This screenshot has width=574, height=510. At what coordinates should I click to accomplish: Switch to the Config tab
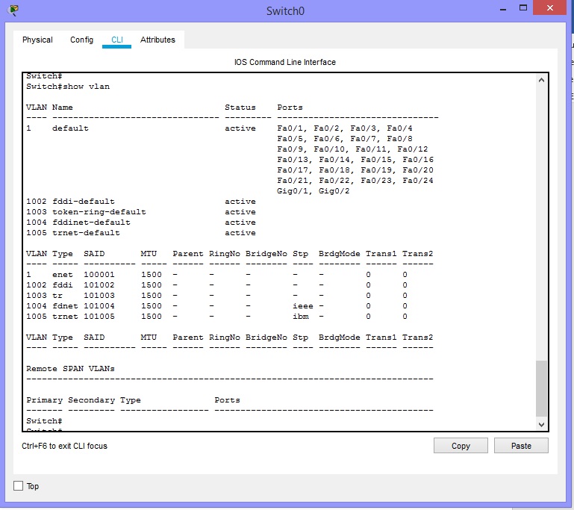[81, 40]
